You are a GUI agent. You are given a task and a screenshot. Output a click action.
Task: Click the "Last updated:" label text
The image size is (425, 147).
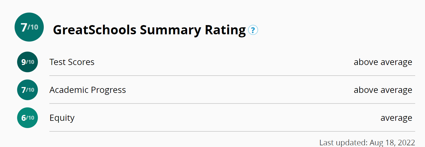(343, 143)
